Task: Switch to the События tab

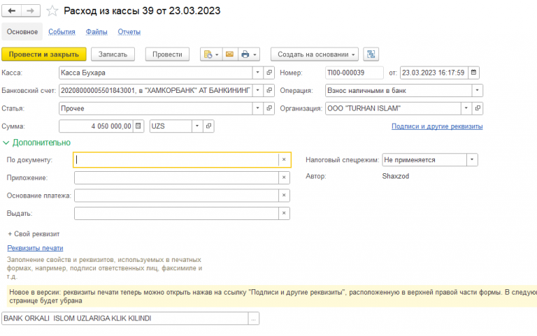Action: coord(62,32)
